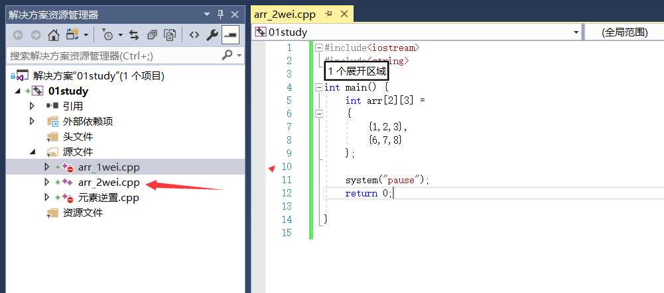This screenshot has height=293, width=664.
Task: Open the (全局范围) scope dropdown
Action: click(x=625, y=32)
